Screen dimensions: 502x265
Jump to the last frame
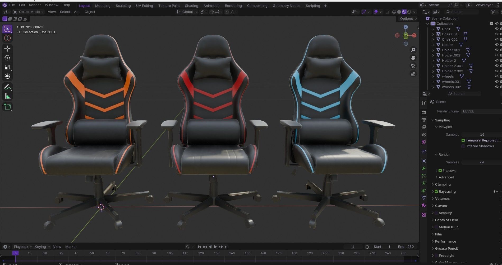(x=226, y=247)
